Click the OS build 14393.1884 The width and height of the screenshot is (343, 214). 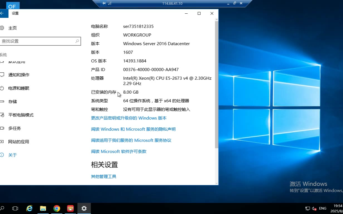135,61
